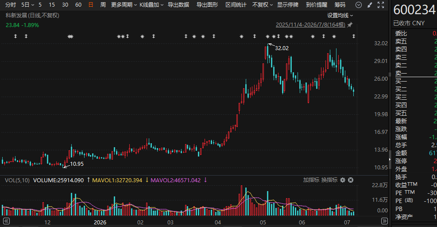Click the MAVOL1:32720.394 value
This screenshot has width=437, height=227.
coord(117,180)
